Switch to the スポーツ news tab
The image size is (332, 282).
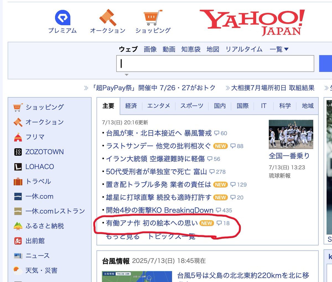click(192, 106)
